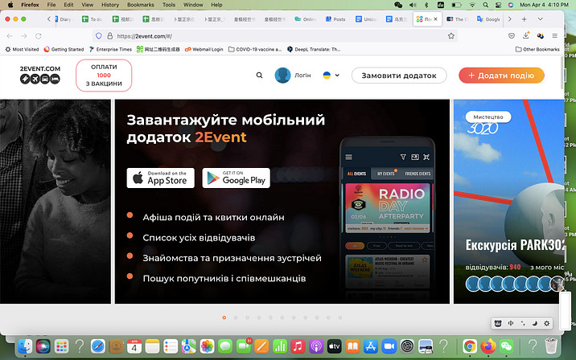Open a new tab with plus

(525, 19)
